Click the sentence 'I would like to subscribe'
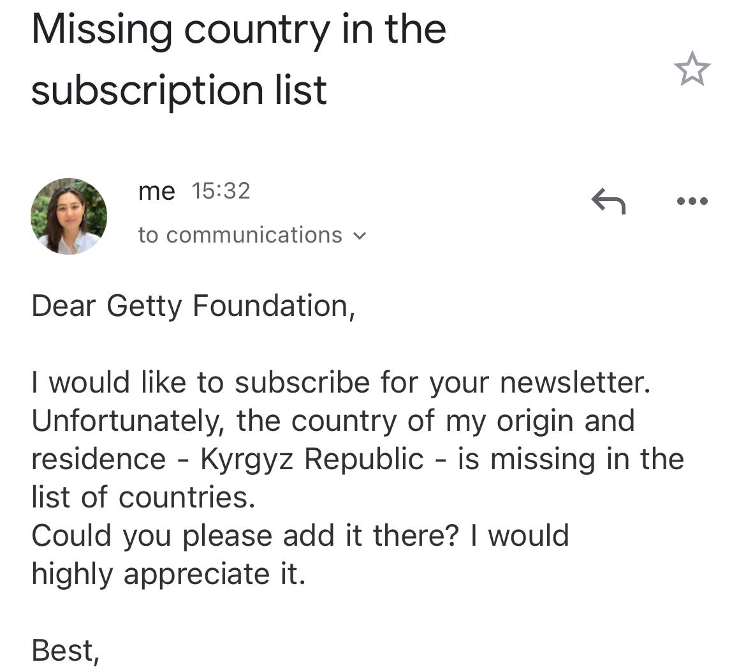The image size is (746, 669). pos(201,382)
